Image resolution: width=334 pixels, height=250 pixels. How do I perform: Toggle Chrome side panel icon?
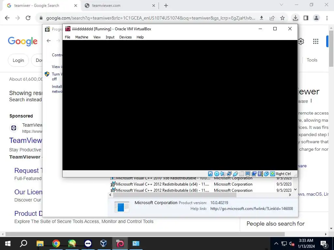(x=306, y=18)
